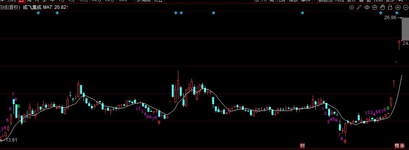
Task: Switch to the 多周期 tab
Action: tap(144, 1)
